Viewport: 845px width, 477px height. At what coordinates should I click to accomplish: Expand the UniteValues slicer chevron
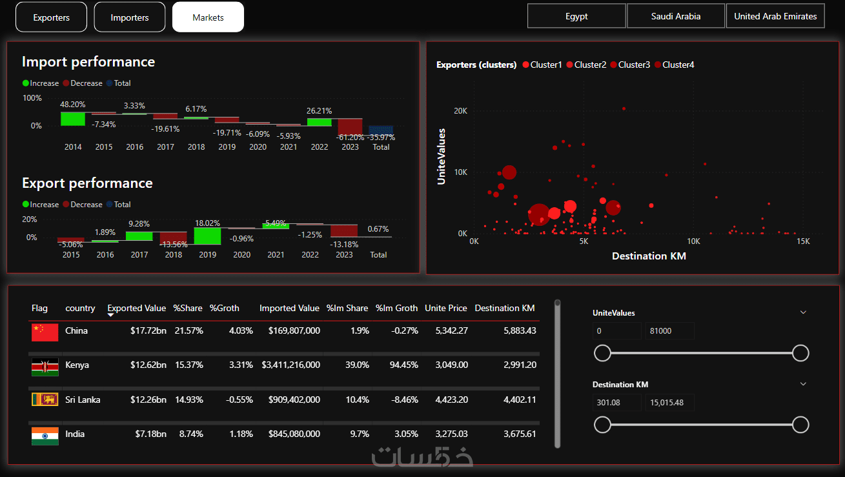pos(804,312)
